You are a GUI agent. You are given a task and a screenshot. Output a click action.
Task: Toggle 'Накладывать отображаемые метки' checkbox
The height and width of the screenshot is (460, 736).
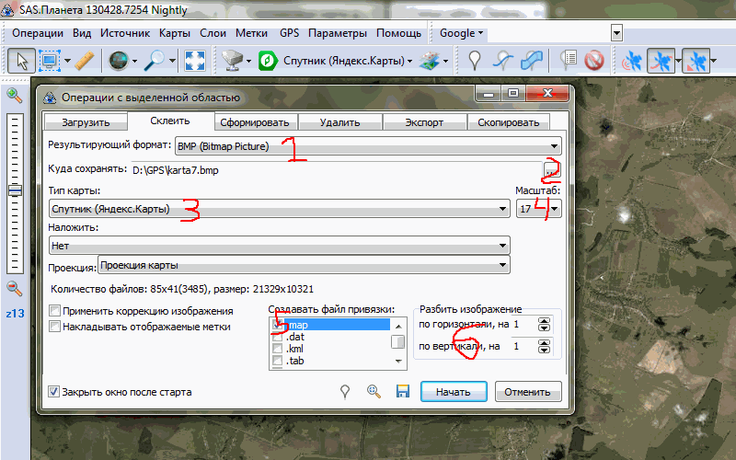pyautogui.click(x=55, y=326)
